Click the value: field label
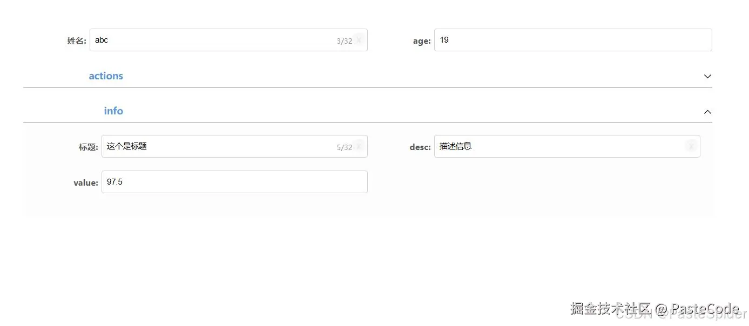The image size is (749, 326). tap(86, 183)
